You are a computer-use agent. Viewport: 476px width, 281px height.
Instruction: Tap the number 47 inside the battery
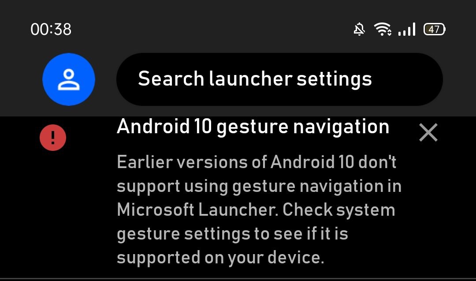coord(434,30)
